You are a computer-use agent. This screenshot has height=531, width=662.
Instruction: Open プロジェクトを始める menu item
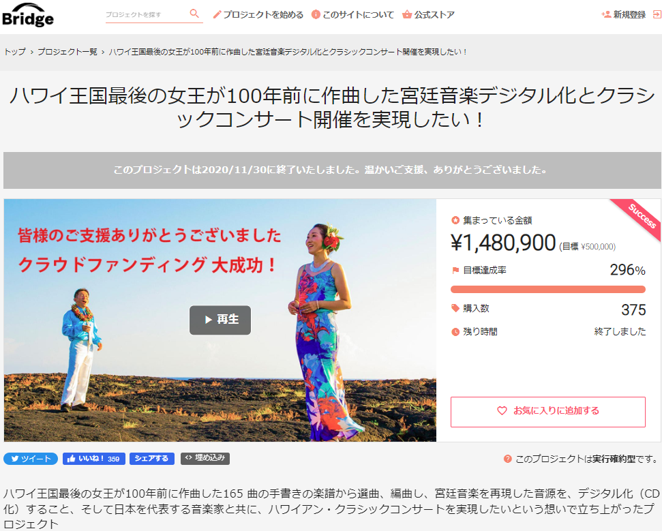258,15
